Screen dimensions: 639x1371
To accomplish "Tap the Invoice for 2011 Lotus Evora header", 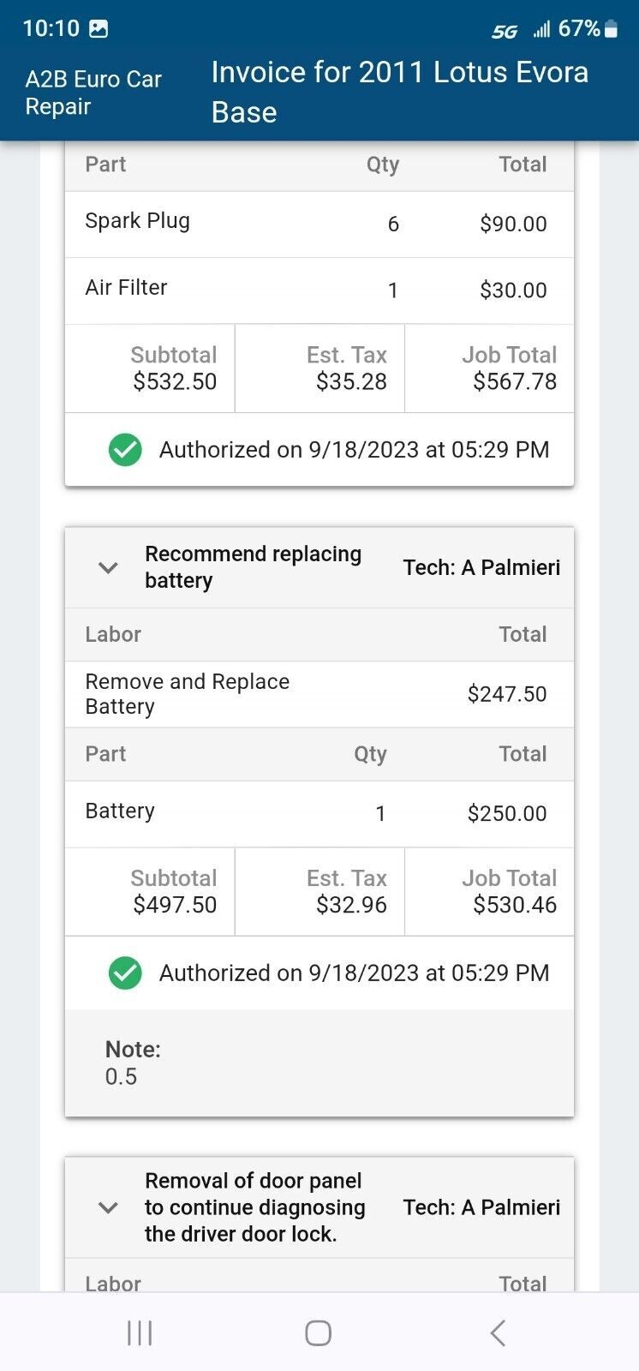I will click(x=400, y=92).
